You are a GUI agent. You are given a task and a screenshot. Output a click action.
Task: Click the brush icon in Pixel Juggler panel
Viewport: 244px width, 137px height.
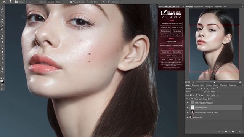click(x=162, y=17)
